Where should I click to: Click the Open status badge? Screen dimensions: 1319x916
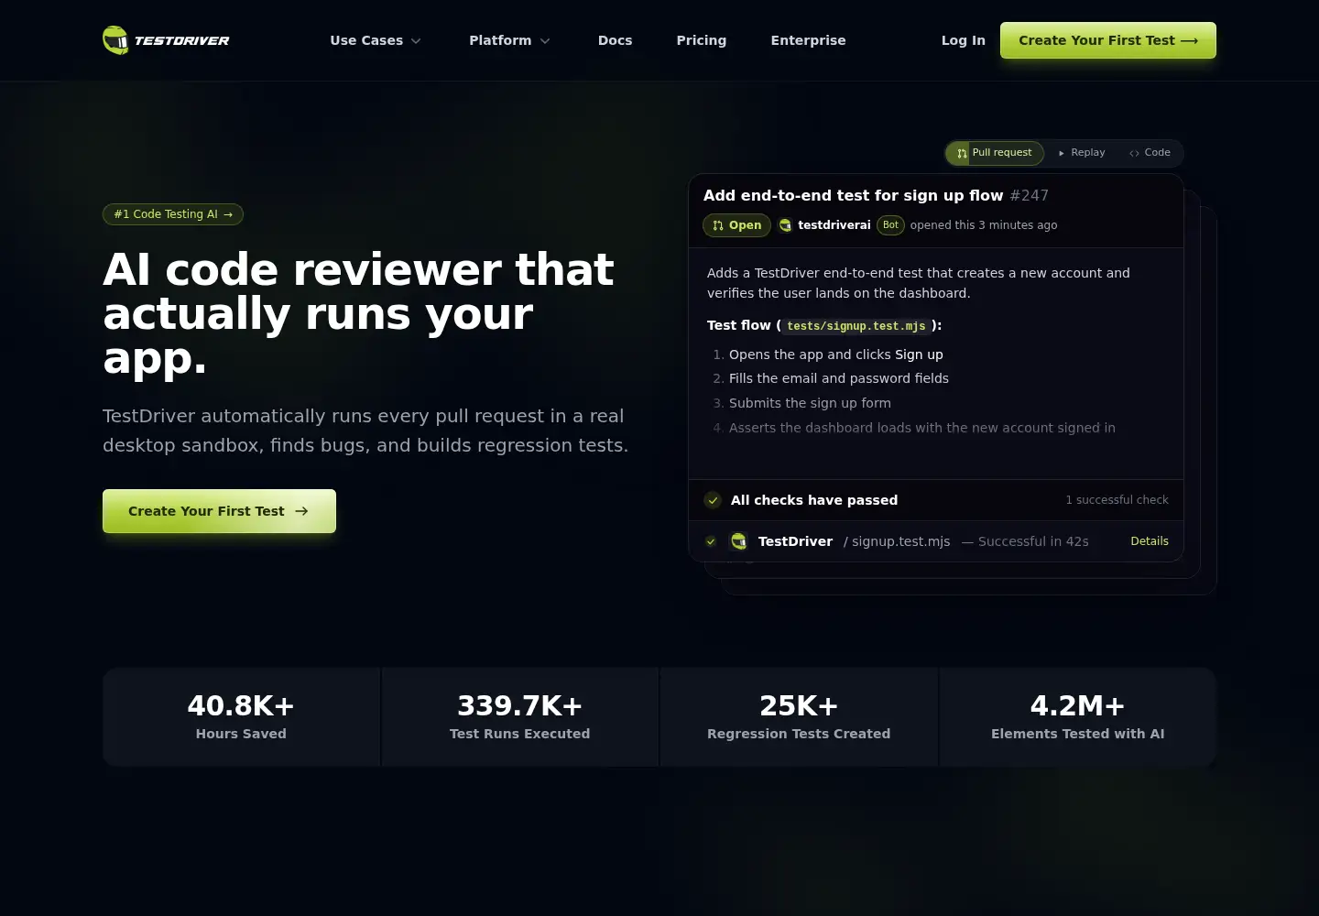pyautogui.click(x=736, y=225)
